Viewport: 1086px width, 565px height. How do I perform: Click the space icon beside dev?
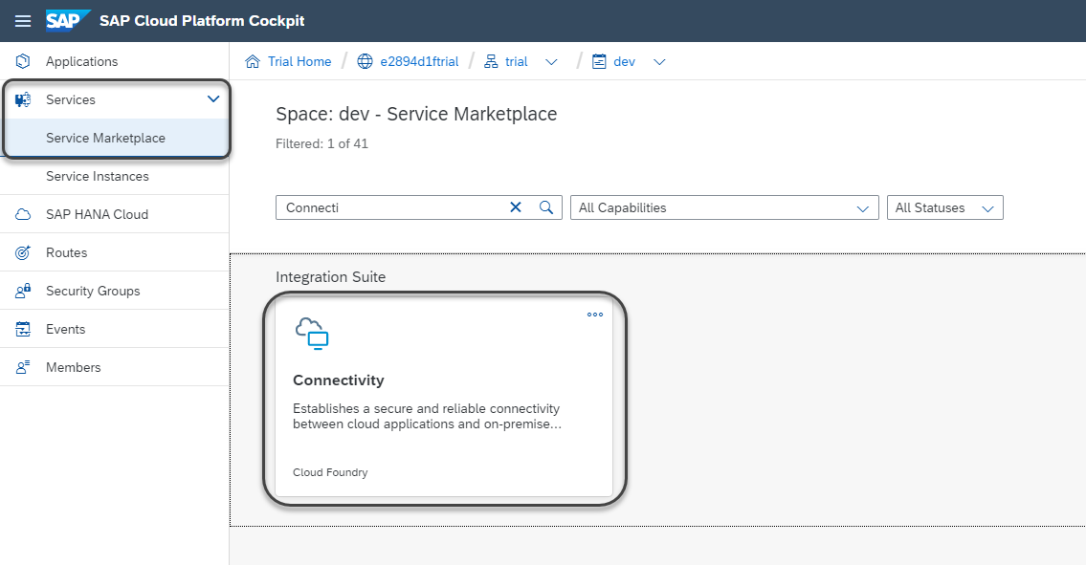(x=599, y=61)
